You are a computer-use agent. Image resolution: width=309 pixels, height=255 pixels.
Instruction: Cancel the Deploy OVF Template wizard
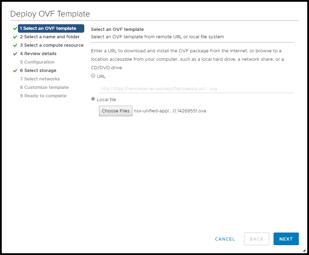tap(225, 239)
